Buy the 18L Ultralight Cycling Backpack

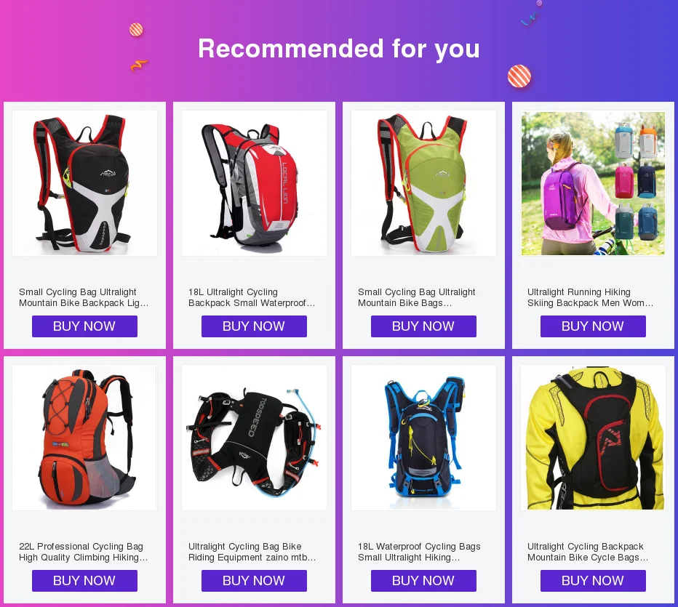[255, 326]
